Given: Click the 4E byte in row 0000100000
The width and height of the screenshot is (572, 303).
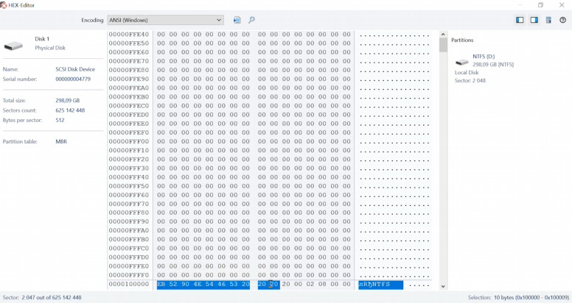Looking at the screenshot, I should pos(198,284).
